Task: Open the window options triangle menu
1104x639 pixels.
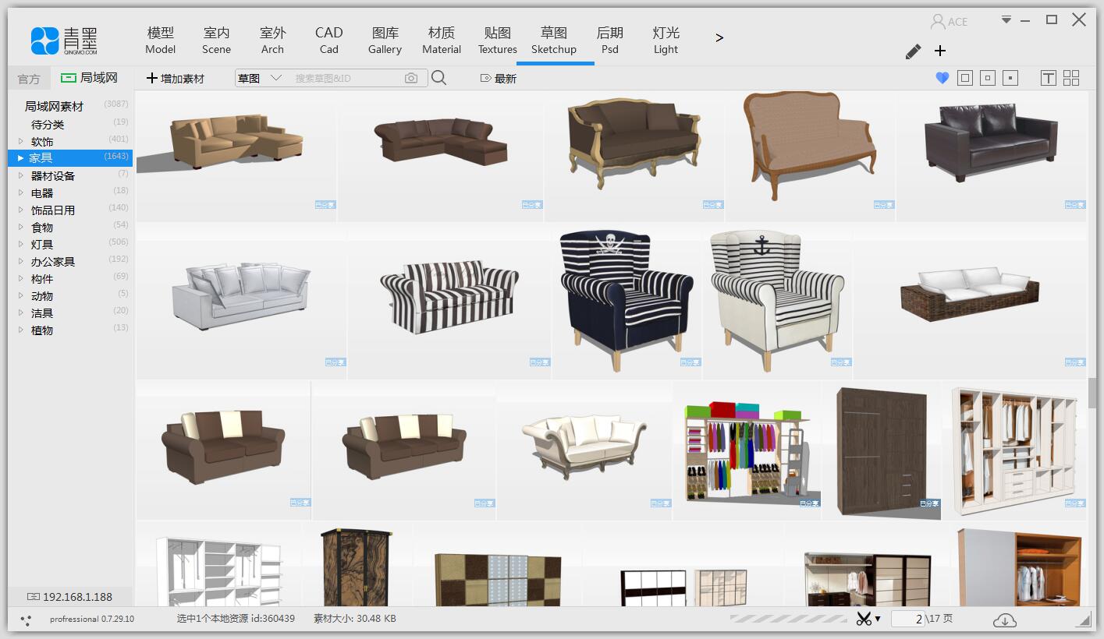Action: pos(1006,19)
